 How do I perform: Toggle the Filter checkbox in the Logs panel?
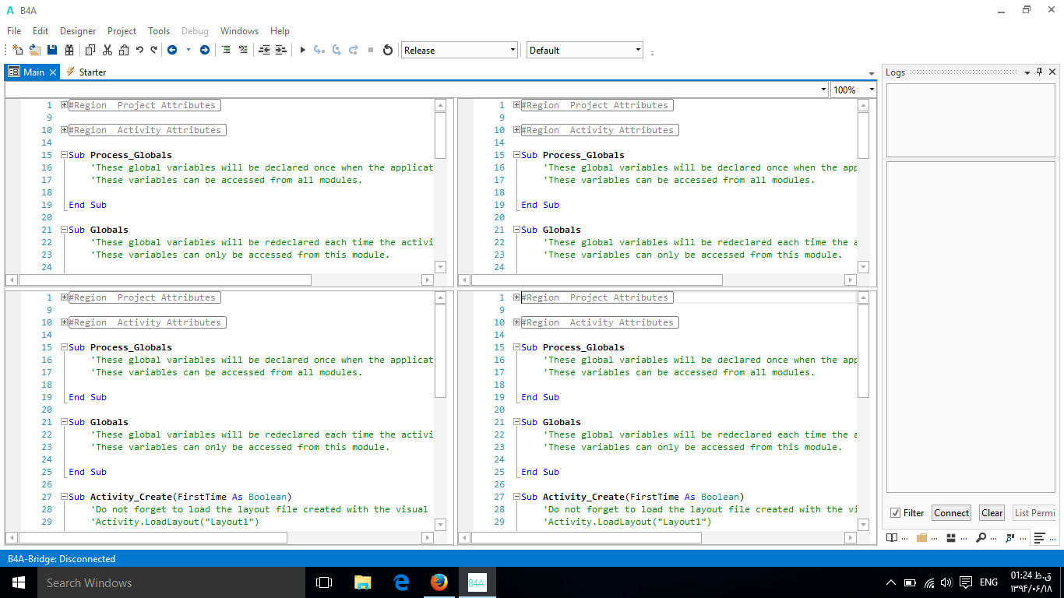tap(897, 512)
